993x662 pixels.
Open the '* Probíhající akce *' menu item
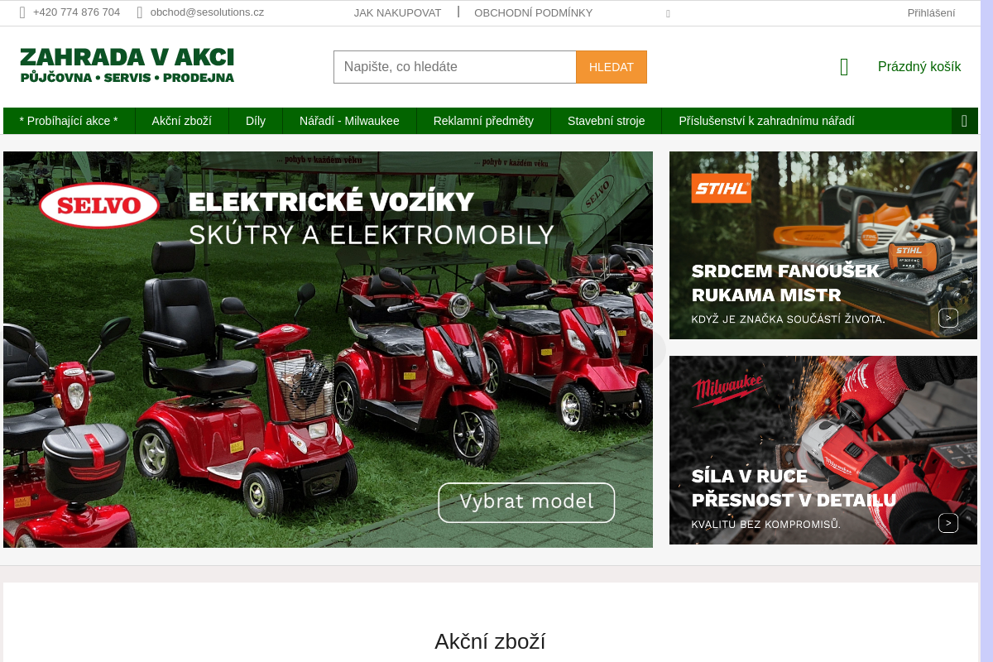pos(69,121)
